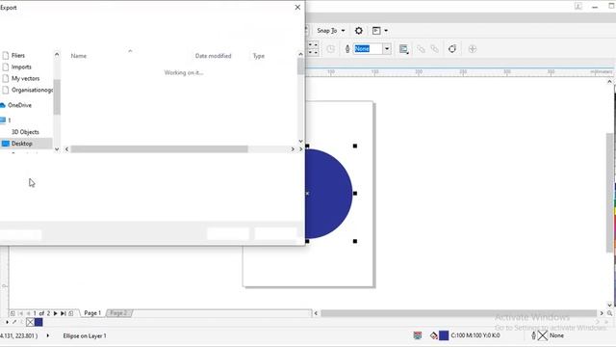
Task: Click the no-color swatch in document palette
Action: tap(30, 322)
